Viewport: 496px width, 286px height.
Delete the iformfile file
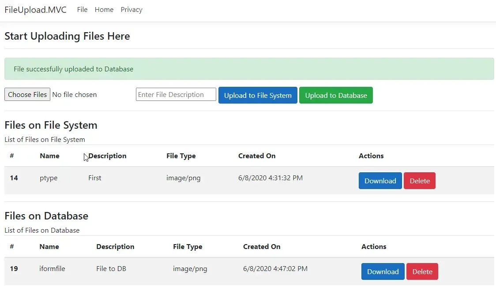pos(422,271)
